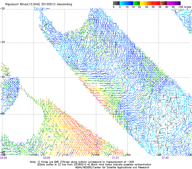Click the 21:32 swath time label

click(x=165, y=158)
